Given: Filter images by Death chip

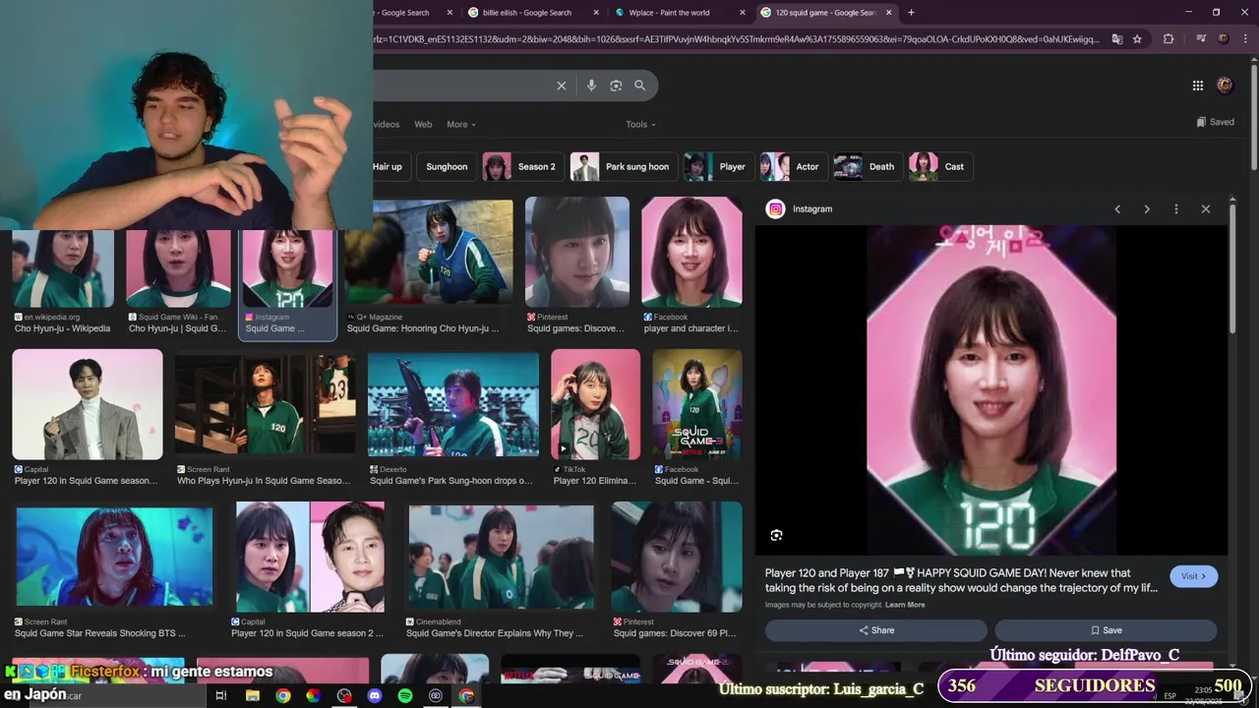Looking at the screenshot, I should point(868,167).
